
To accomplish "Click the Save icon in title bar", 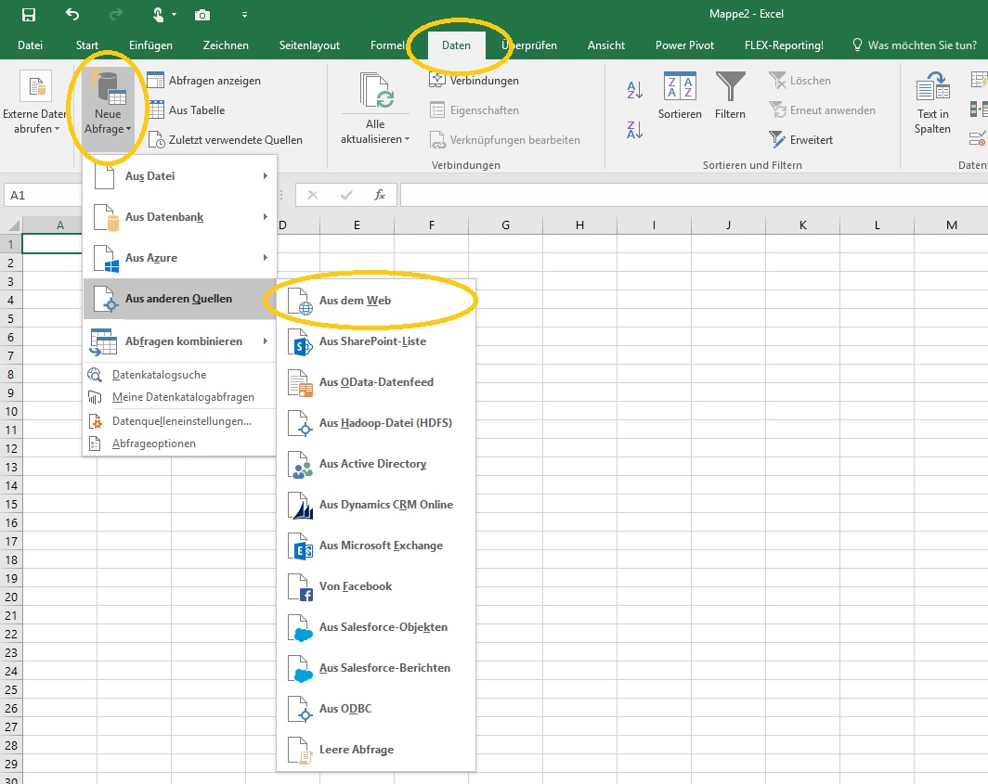I will pyautogui.click(x=29, y=15).
